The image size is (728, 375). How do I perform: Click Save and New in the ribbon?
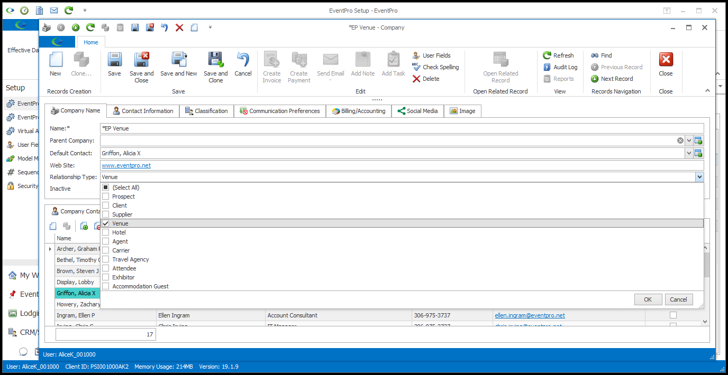tap(179, 64)
